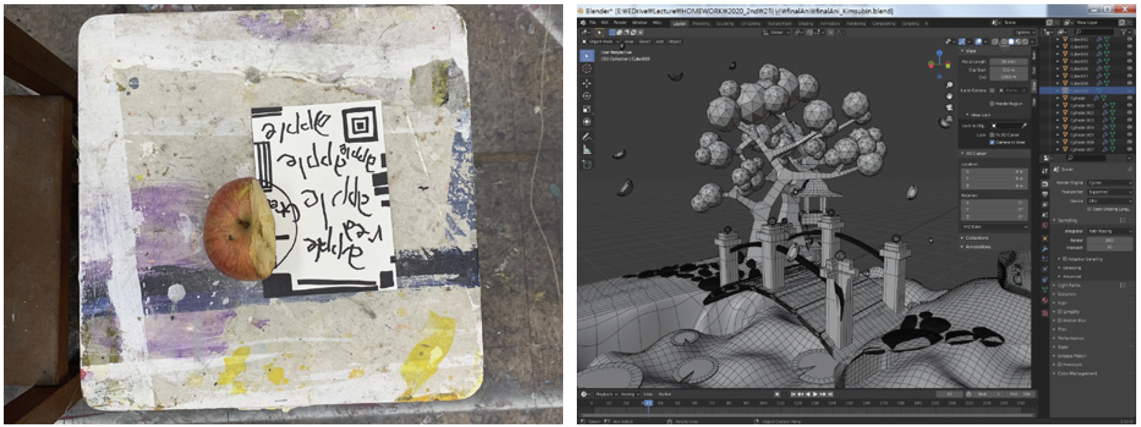Open the Material properties tab
Viewport: 1141px width, 427px height.
click(x=1045, y=300)
